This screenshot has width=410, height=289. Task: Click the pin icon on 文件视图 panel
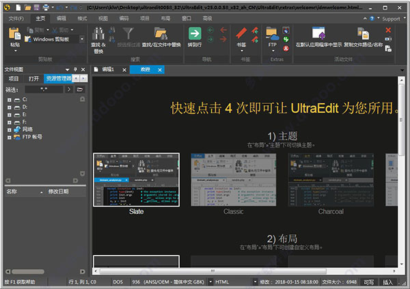[75, 69]
